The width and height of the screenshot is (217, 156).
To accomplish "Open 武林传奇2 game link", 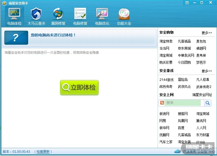I will point(204,87).
